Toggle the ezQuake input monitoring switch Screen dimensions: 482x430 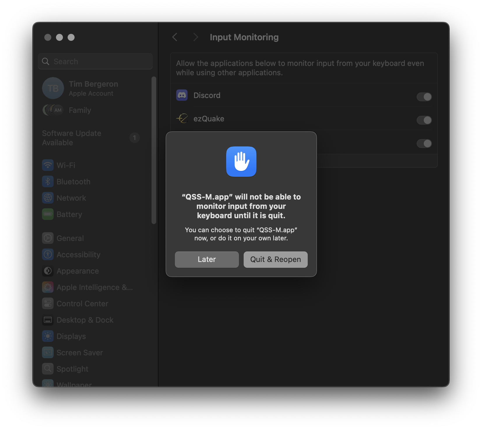pyautogui.click(x=424, y=120)
